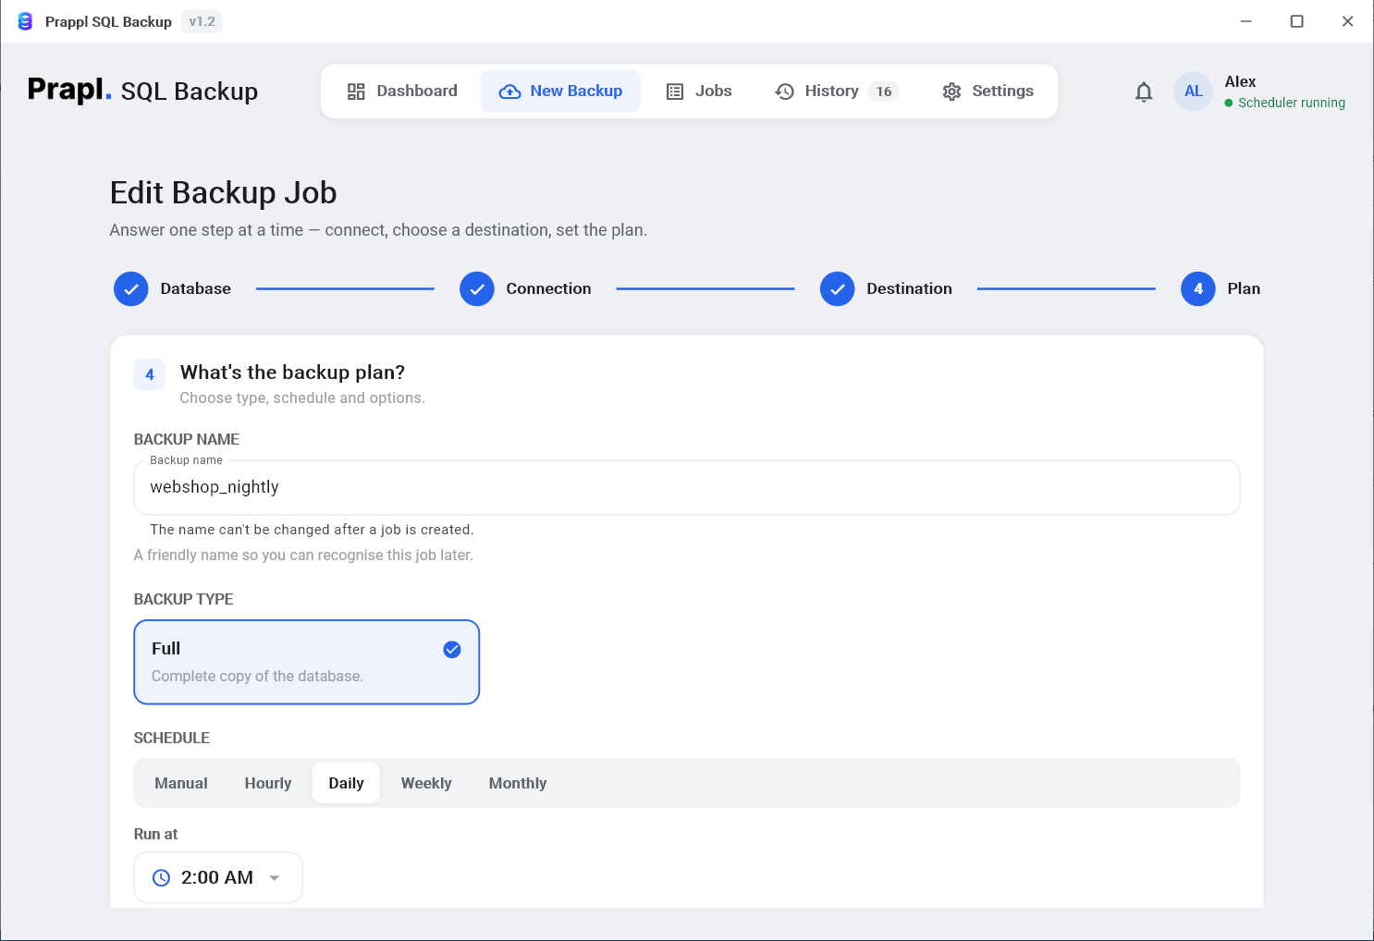The width and height of the screenshot is (1374, 941).
Task: Click the Destination step label
Action: (909, 288)
